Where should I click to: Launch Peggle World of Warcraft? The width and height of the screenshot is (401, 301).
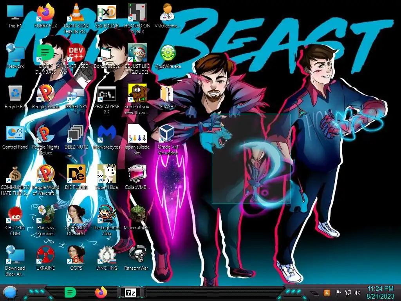[x=45, y=180]
